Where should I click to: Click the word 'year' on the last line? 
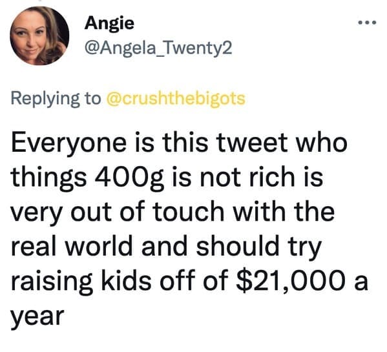coord(37,318)
